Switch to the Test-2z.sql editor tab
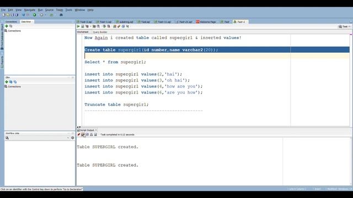 tap(184, 22)
